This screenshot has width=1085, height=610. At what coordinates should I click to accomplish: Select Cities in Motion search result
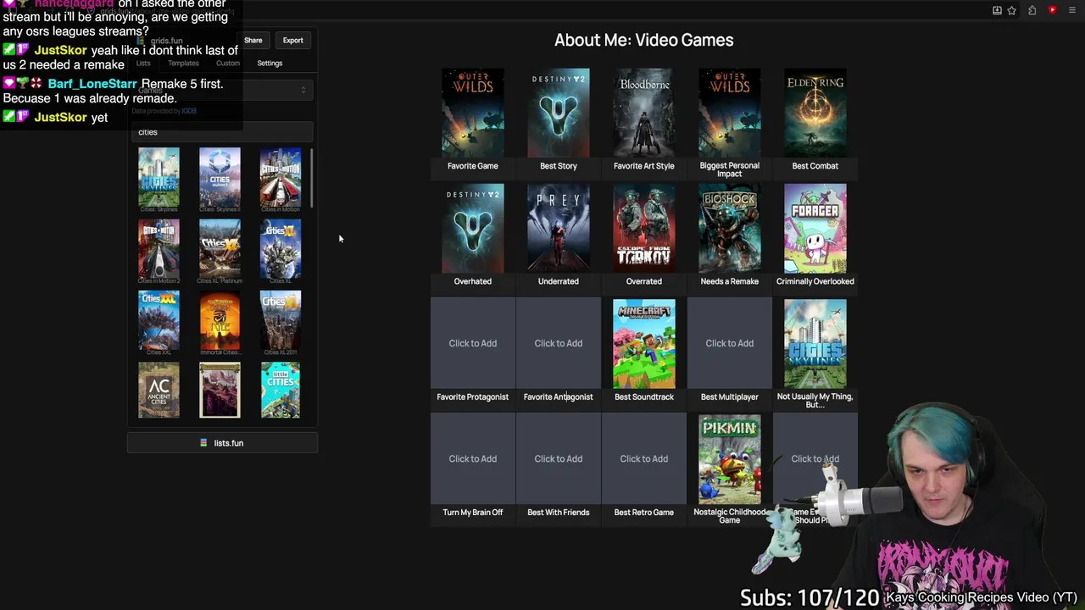coord(281,179)
